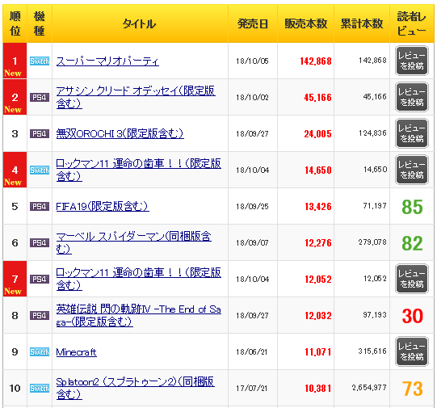Click the Switch icon in the rank 4 ロックマン11 row
Image resolution: width=437 pixels, height=408 pixels.
pos(40,170)
